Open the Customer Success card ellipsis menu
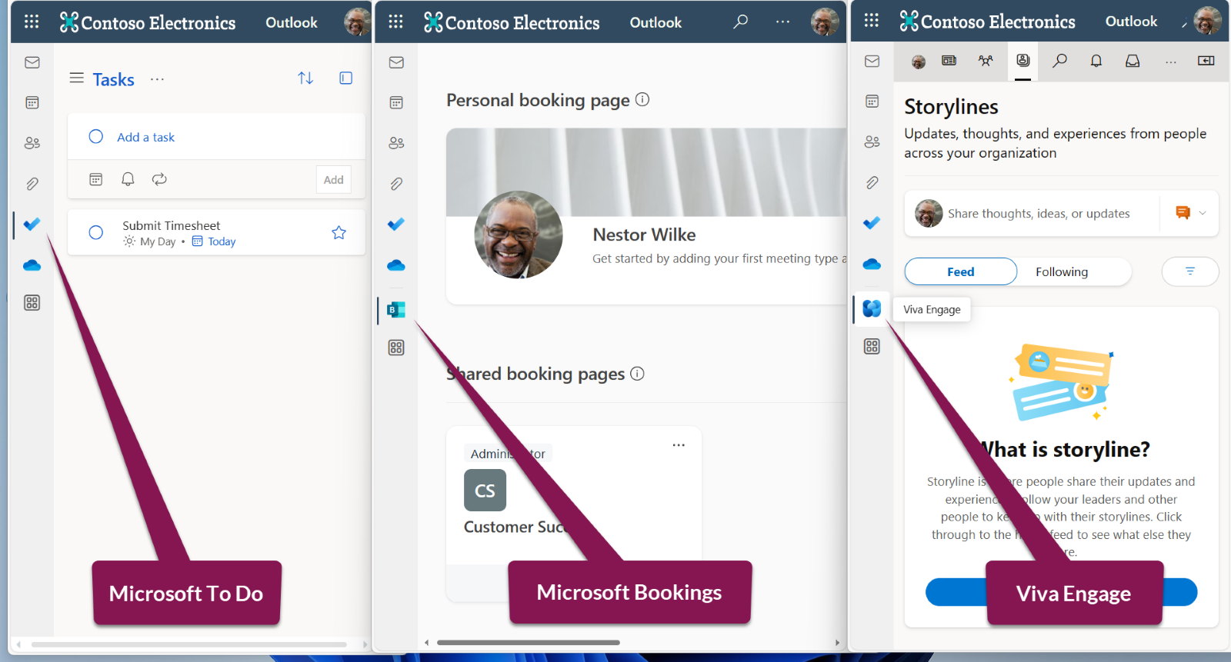The width and height of the screenshot is (1231, 662). 679,445
